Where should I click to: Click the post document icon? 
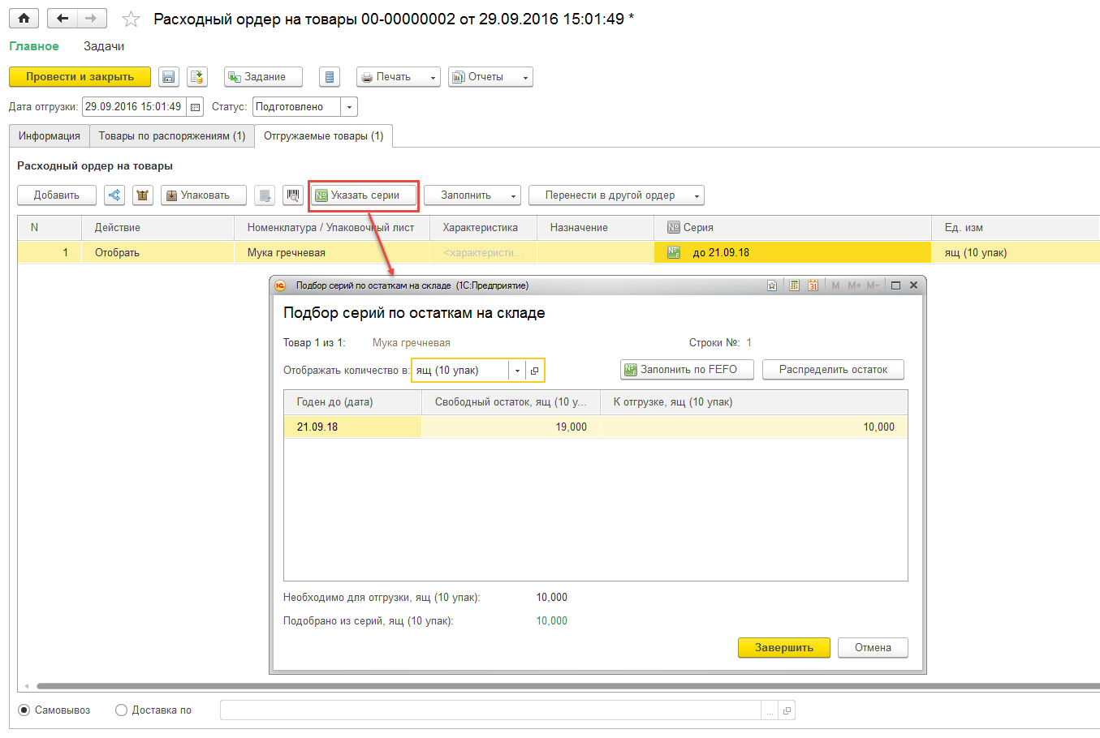click(197, 77)
